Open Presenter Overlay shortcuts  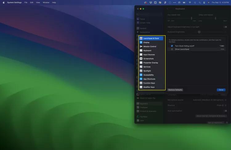(151, 63)
